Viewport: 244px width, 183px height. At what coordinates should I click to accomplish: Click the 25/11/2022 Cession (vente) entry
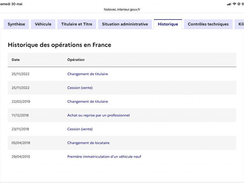80,88
